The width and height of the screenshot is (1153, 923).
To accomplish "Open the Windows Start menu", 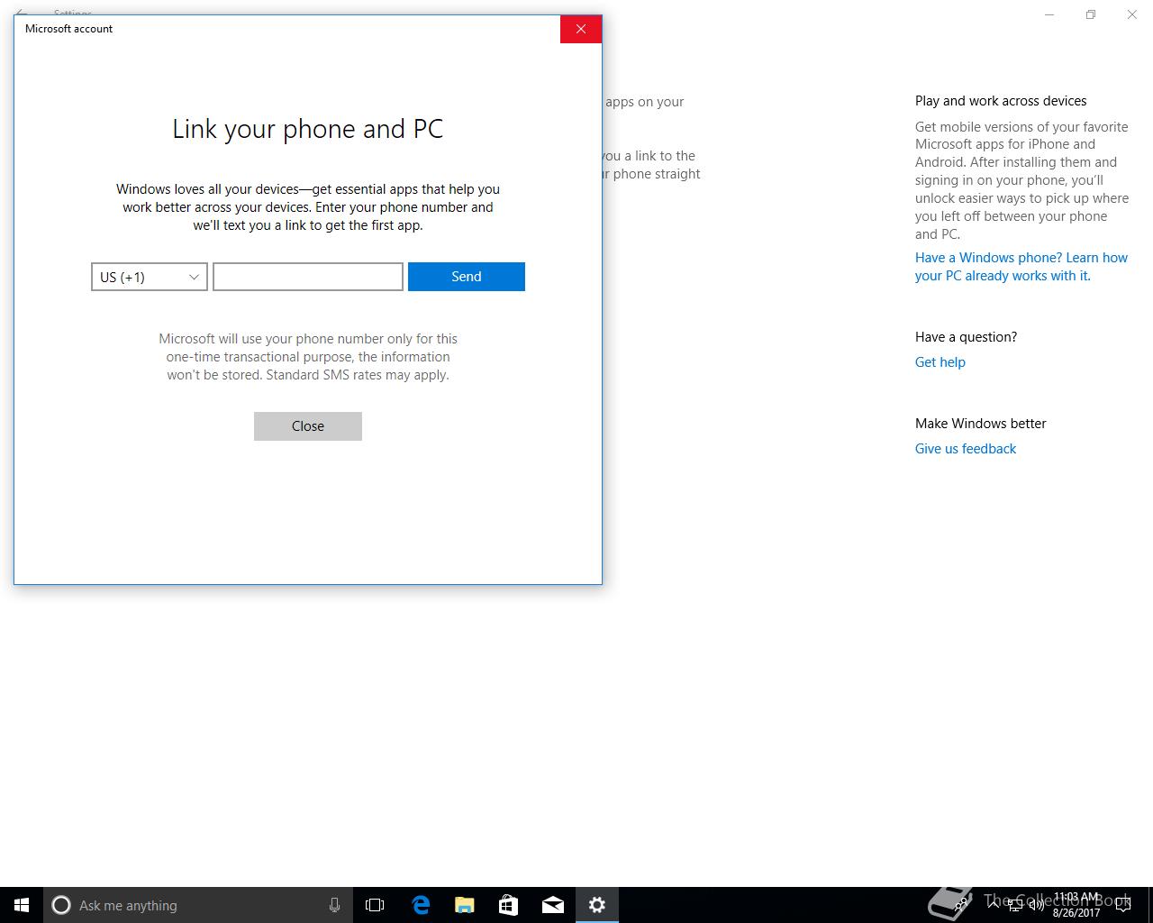I will pos(22,905).
